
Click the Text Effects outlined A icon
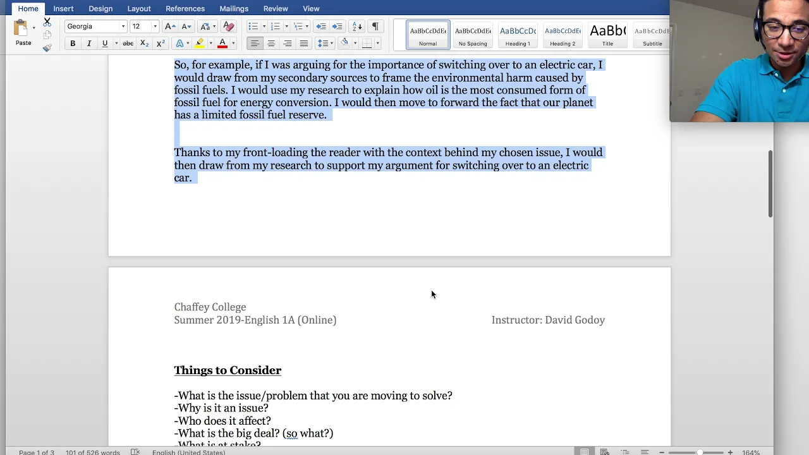click(179, 44)
